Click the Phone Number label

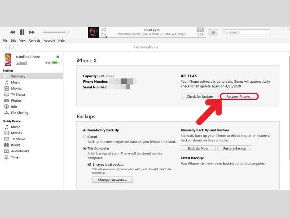96,82
